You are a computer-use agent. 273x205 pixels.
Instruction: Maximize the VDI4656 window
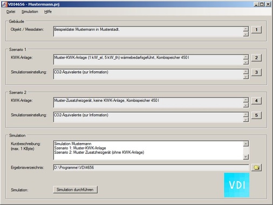point(262,4)
